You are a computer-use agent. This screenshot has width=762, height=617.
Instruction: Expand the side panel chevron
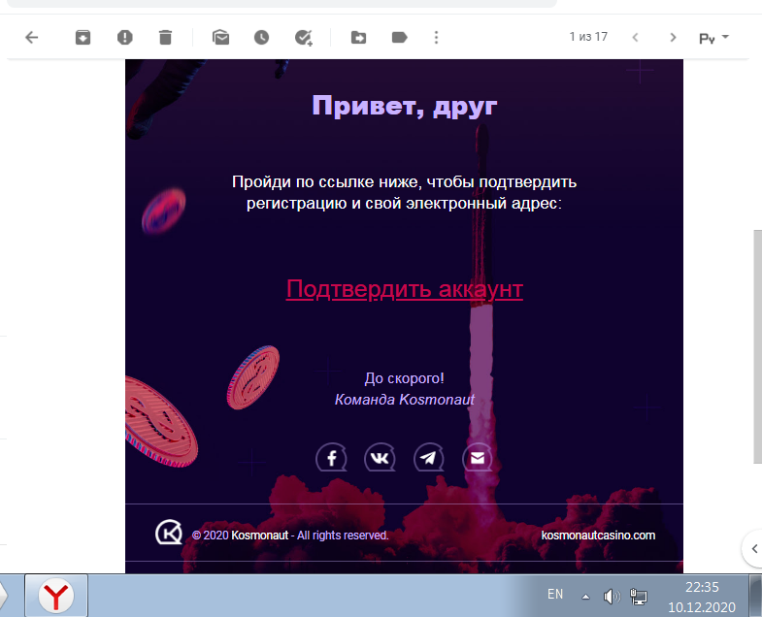pos(753,549)
